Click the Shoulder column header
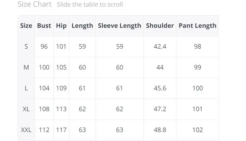The width and height of the screenshot is (246, 141). 160,25
